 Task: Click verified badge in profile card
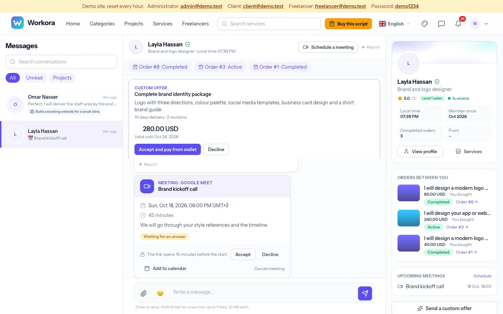click(x=437, y=82)
